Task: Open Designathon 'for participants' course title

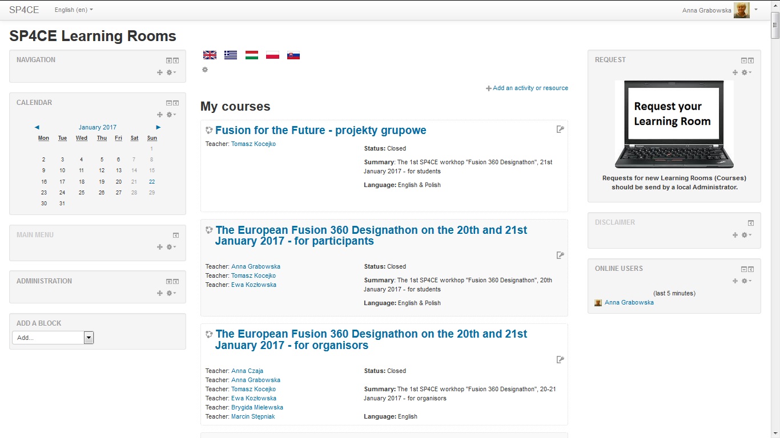Action: click(371, 236)
